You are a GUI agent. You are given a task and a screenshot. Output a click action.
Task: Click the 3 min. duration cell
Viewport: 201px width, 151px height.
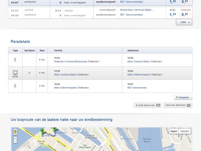pos(42,86)
